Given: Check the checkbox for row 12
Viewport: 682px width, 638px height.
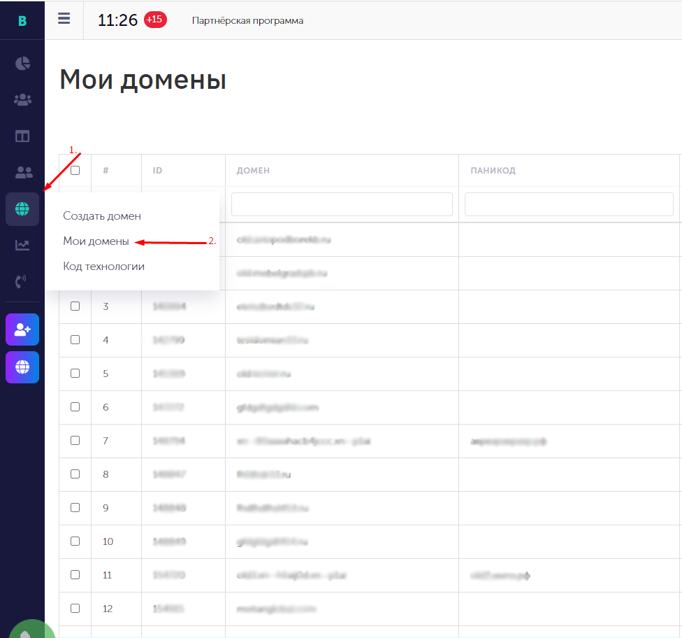Looking at the screenshot, I should point(75,608).
